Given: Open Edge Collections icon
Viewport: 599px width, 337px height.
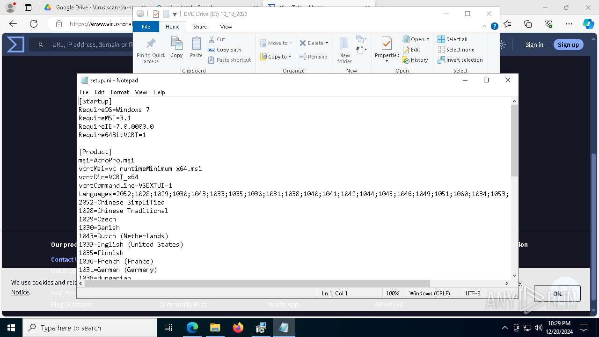Looking at the screenshot, I should click(x=528, y=24).
